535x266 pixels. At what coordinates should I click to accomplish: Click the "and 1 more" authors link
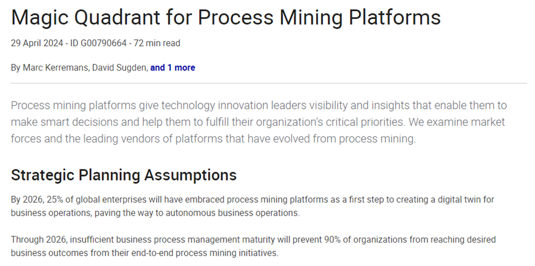[x=172, y=68]
